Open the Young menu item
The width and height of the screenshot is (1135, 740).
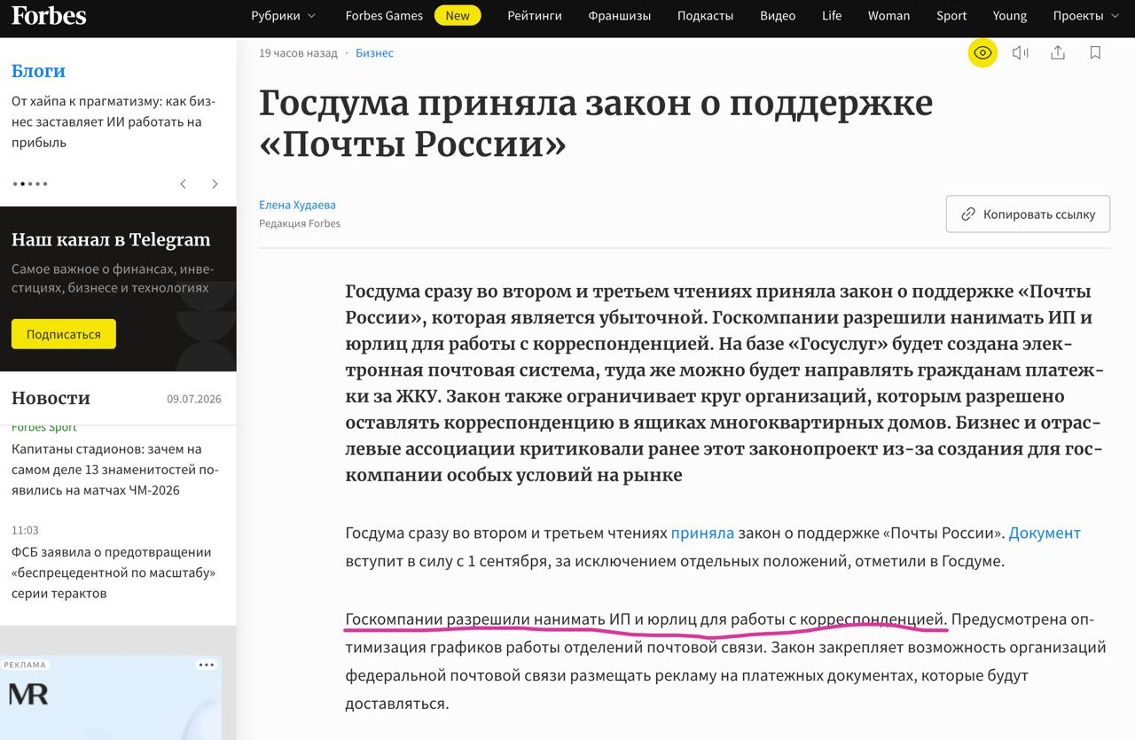pos(1010,15)
